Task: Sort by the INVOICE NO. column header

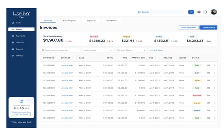Action: pyautogui.click(x=49, y=58)
